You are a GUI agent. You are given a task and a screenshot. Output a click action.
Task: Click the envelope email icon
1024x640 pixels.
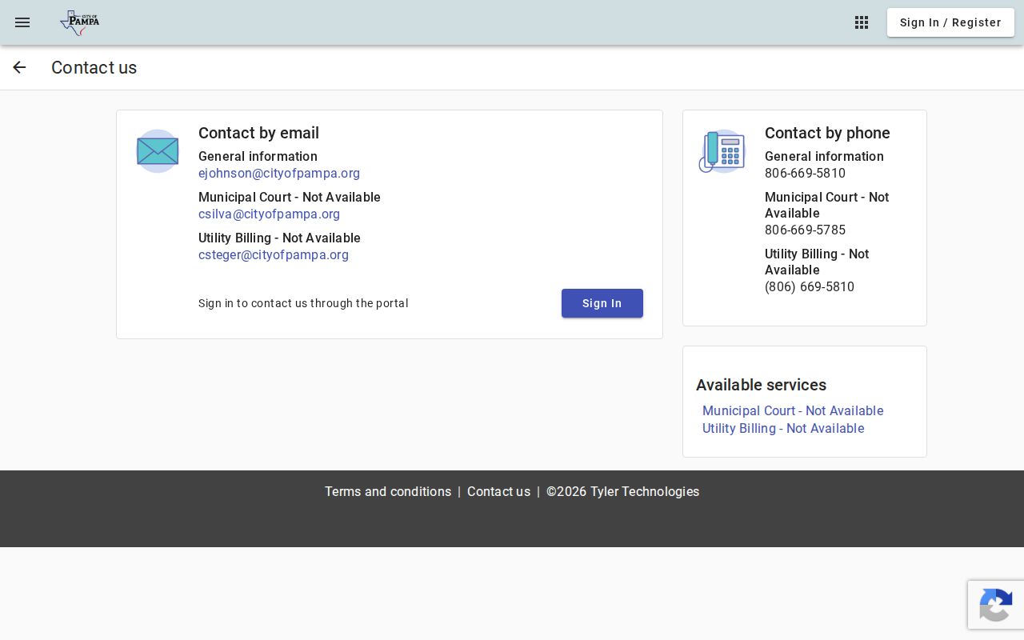click(x=158, y=151)
